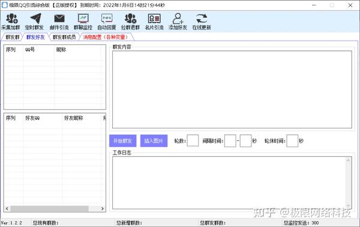
Task: Switch to the 群发群成员 tab
Action: tap(64, 37)
